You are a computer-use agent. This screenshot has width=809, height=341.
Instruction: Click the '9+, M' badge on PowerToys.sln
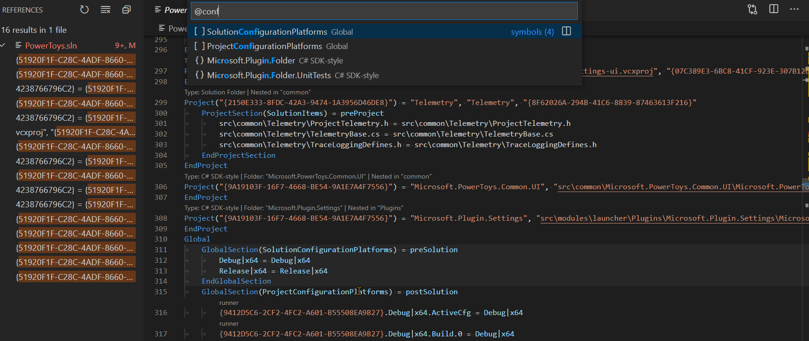point(125,45)
